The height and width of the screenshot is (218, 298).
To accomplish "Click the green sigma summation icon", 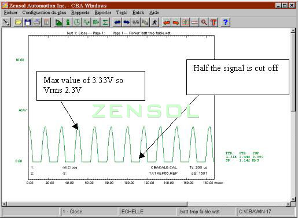I will (x=105, y=22).
